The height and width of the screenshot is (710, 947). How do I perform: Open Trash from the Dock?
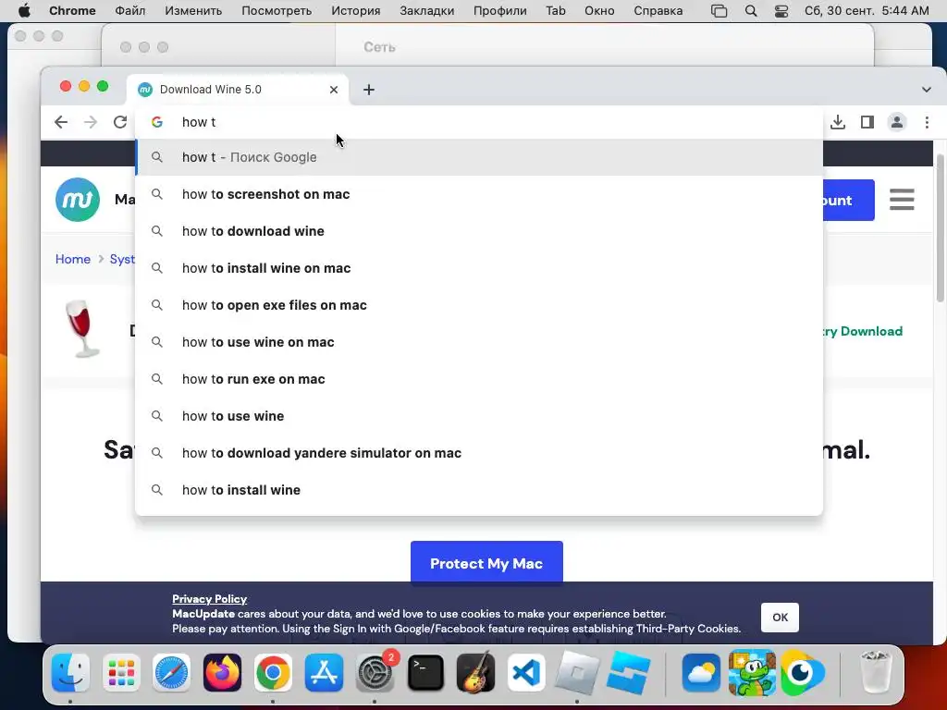[875, 672]
